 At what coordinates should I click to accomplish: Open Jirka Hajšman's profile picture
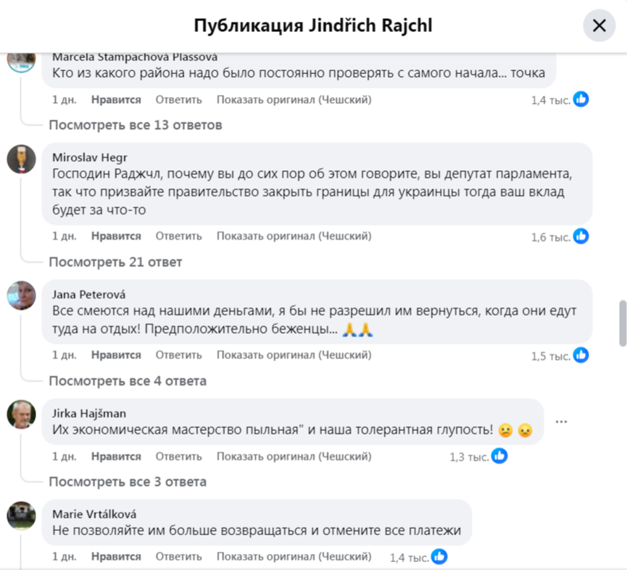21,414
